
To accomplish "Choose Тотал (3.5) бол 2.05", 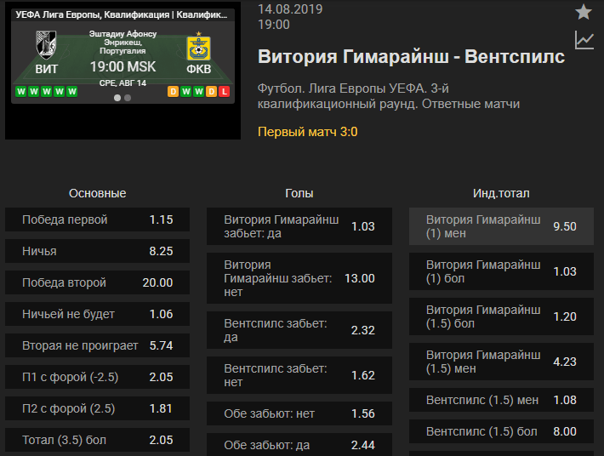I will [98, 440].
